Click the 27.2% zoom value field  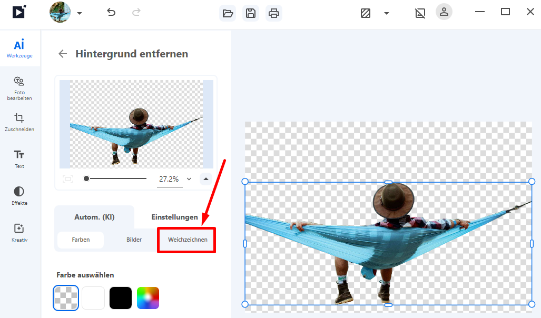click(169, 179)
